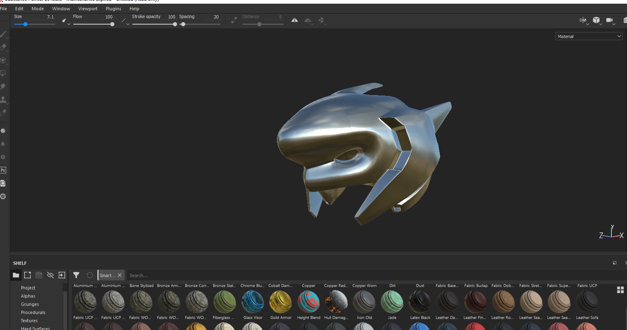Viewport: 627px width, 330px height.
Task: Click the shelf refresh circle icon
Action: (x=90, y=275)
